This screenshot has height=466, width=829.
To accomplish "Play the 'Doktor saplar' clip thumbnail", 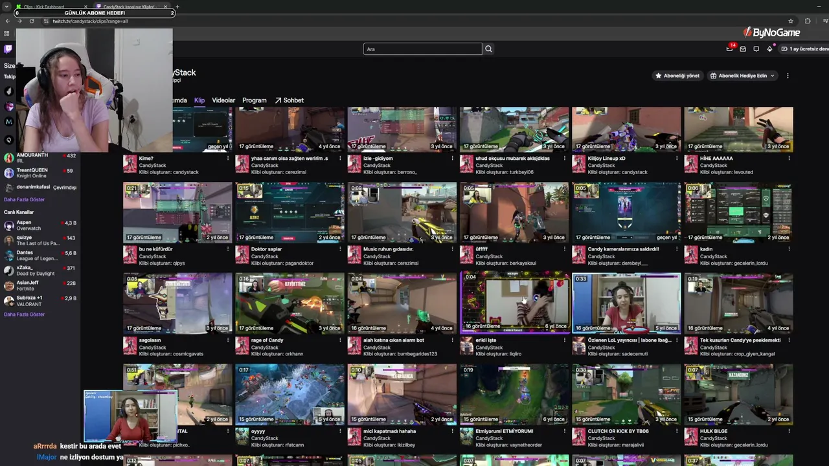I will pos(290,212).
